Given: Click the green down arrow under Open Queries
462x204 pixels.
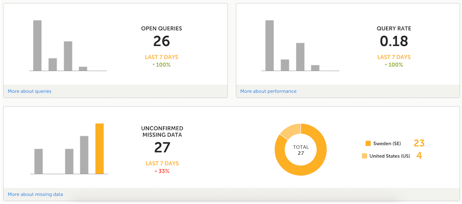Looking at the screenshot, I should [x=153, y=65].
